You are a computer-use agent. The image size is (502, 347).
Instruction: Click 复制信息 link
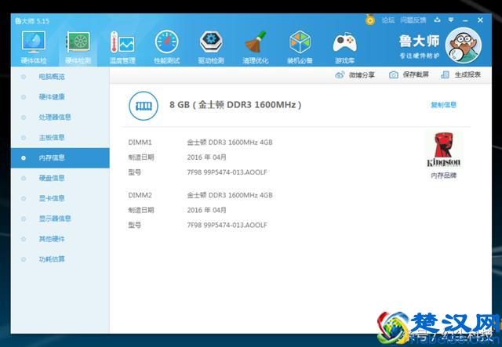pos(443,104)
